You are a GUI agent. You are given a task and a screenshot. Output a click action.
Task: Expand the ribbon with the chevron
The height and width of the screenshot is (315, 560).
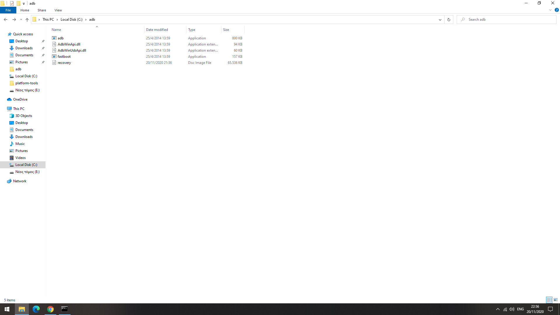550,10
